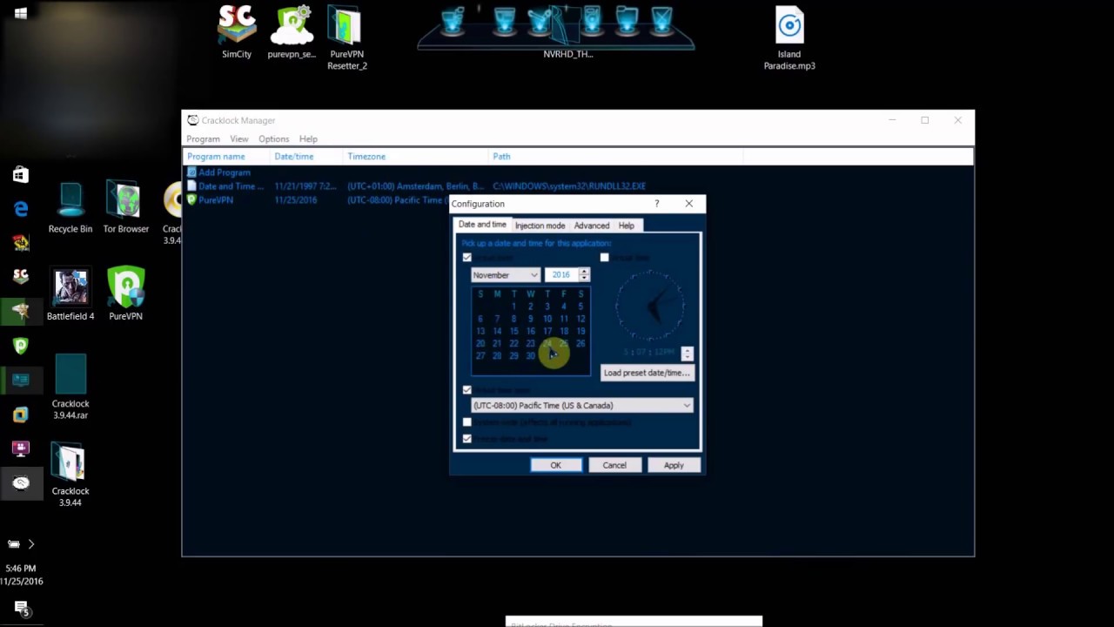Click the PureVPN shield icon in program list
1114x627 pixels.
pyautogui.click(x=191, y=199)
